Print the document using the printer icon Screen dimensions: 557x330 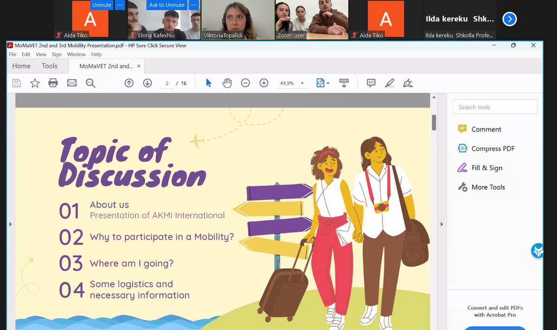tap(53, 82)
